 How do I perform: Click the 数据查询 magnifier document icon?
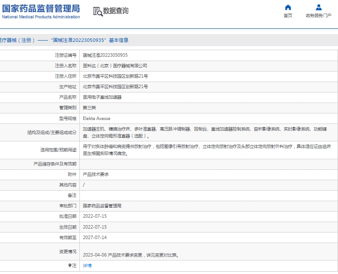tap(98, 11)
